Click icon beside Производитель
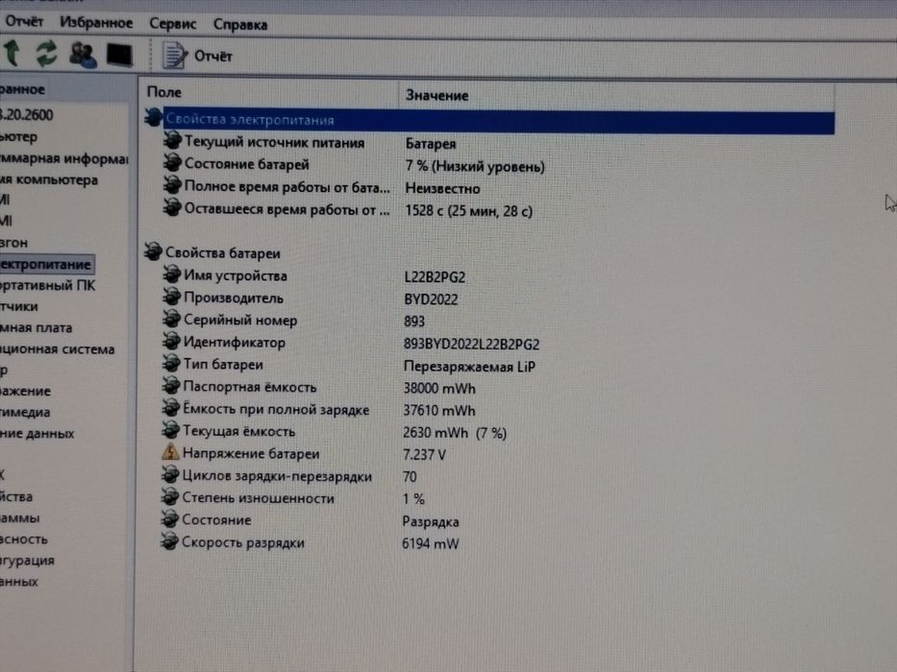The height and width of the screenshot is (672, 897). (x=172, y=296)
